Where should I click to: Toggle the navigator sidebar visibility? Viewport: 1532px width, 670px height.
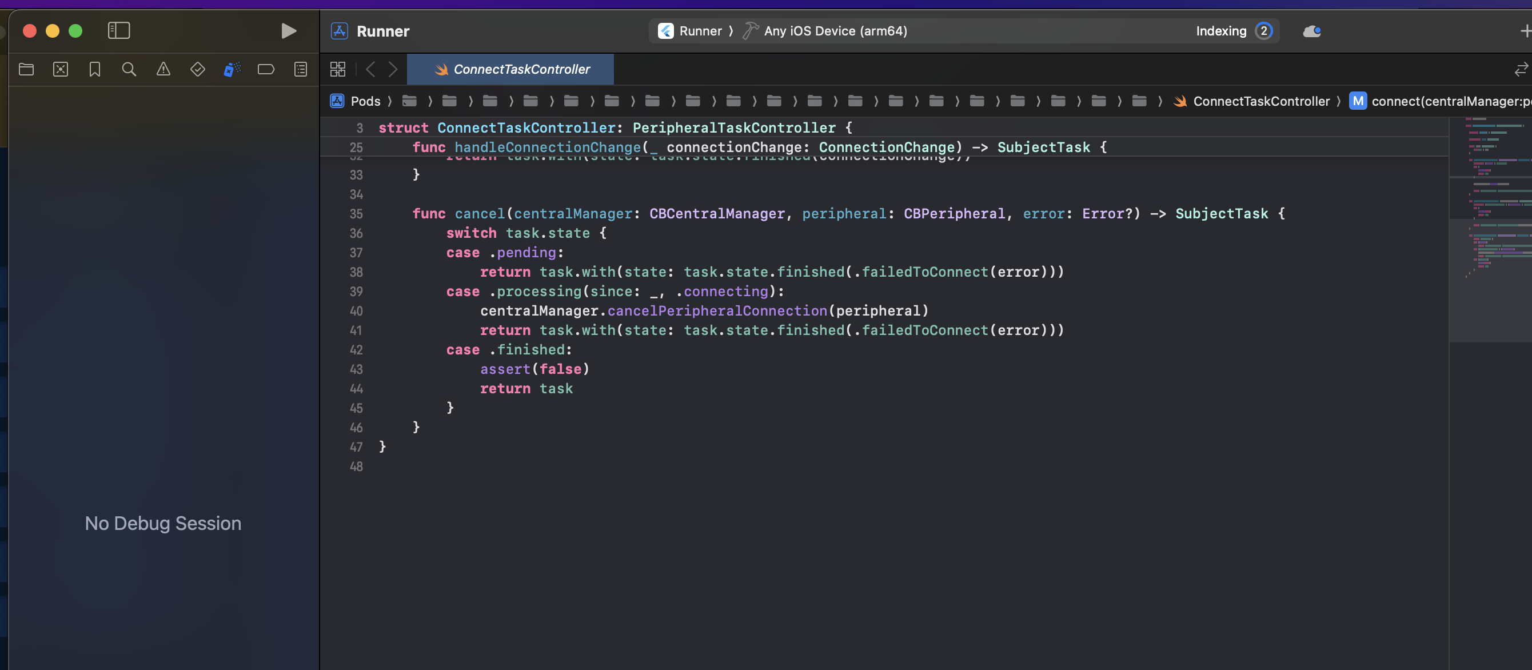coord(119,30)
